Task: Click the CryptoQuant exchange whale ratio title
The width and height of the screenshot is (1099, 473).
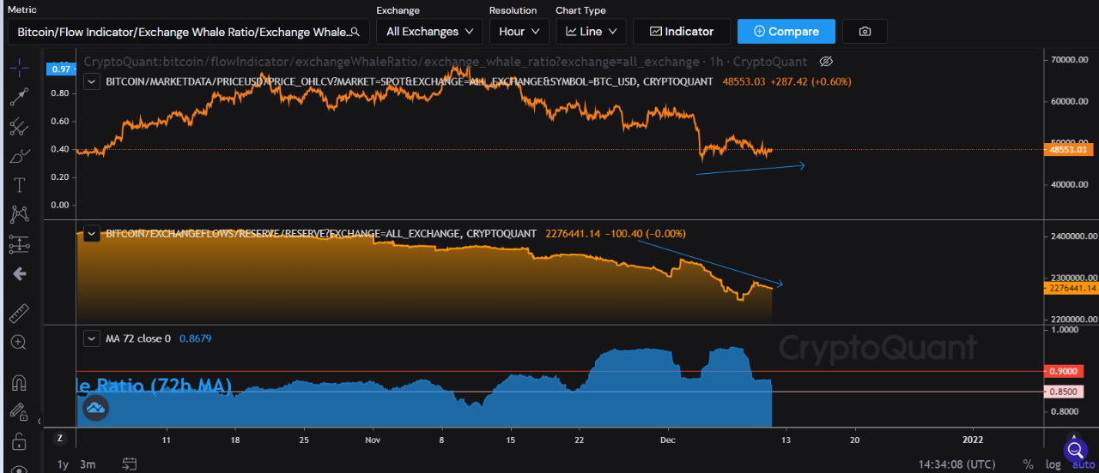Action: click(445, 62)
